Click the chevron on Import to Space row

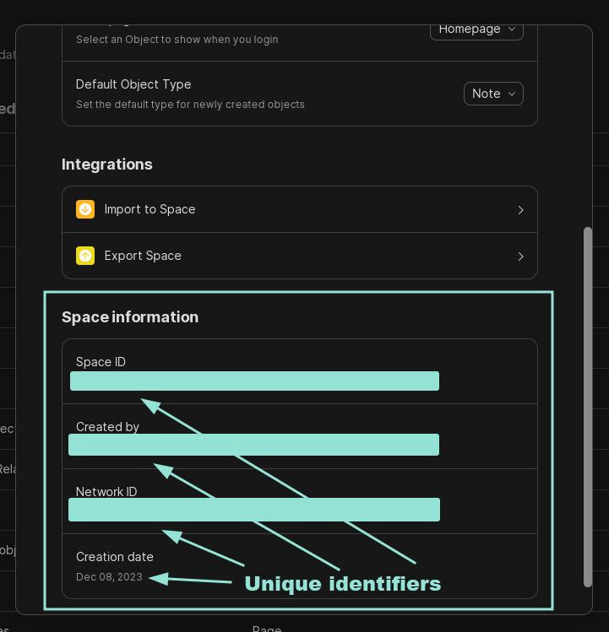(x=520, y=210)
